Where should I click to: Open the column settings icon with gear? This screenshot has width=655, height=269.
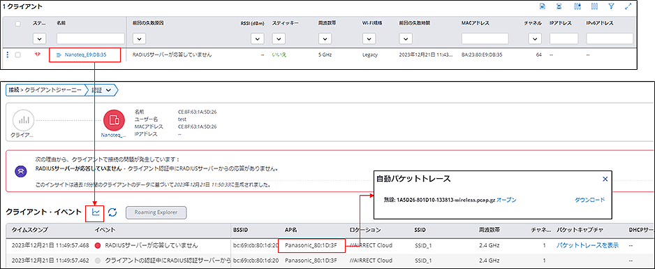pyautogui.click(x=578, y=6)
